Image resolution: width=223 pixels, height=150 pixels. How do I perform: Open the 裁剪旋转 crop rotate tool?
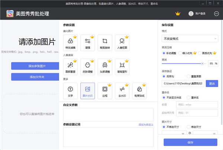coord(105,43)
